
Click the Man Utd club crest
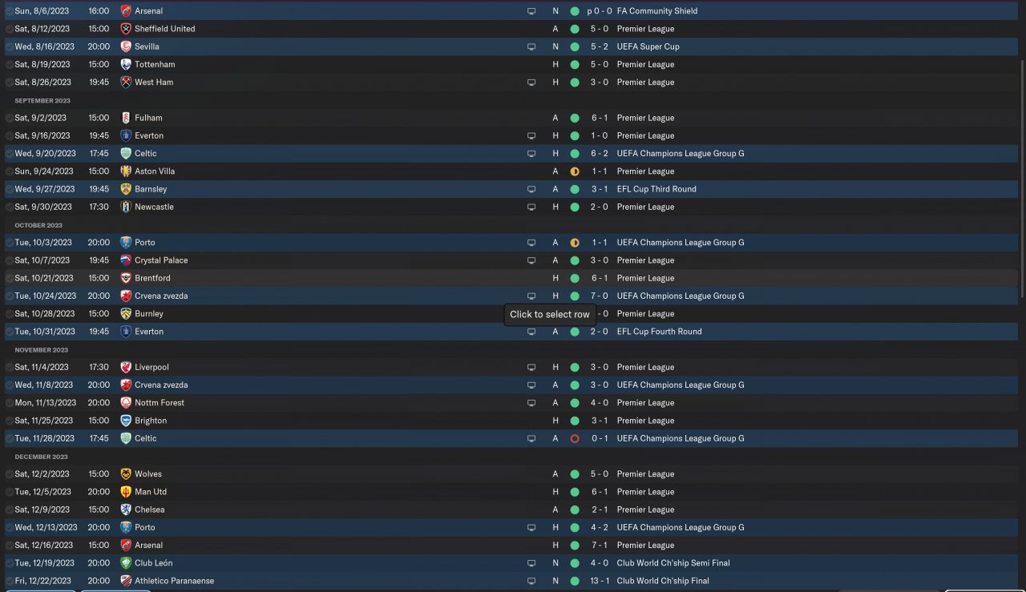[126, 492]
